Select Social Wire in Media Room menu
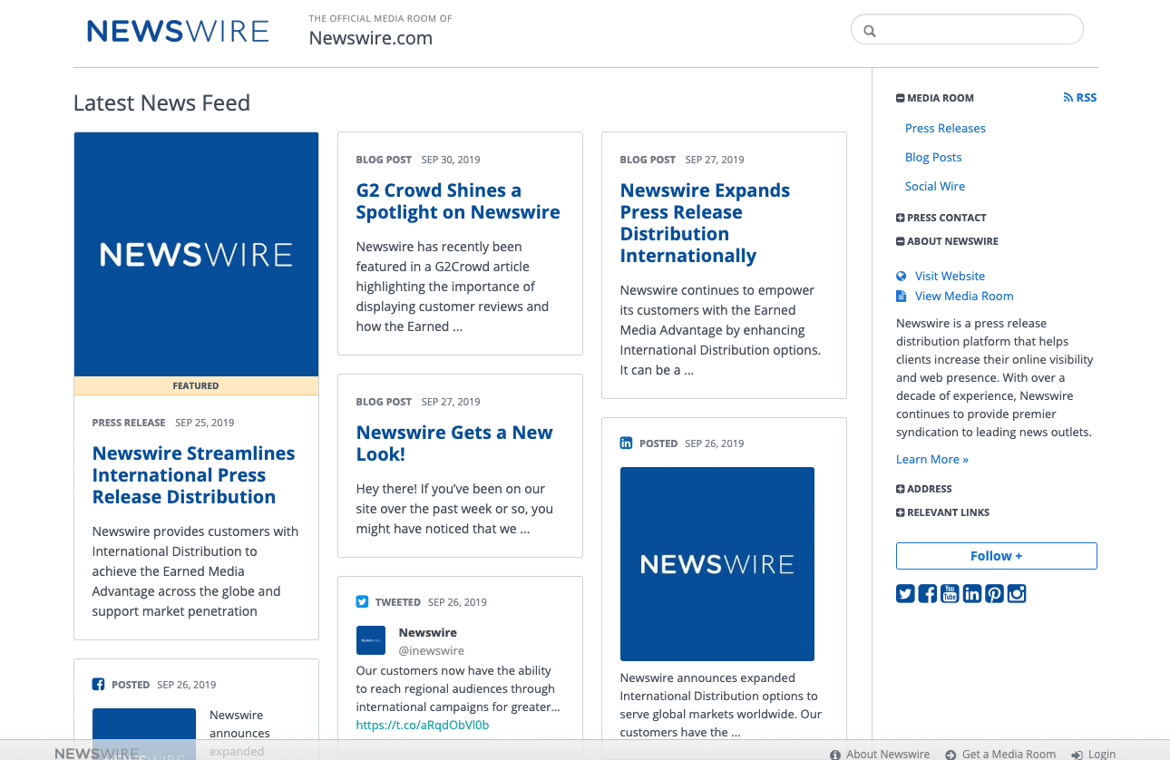This screenshot has height=760, width=1170. tap(935, 187)
